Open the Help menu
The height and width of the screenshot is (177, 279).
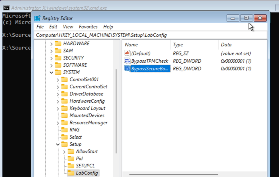pos(108,27)
